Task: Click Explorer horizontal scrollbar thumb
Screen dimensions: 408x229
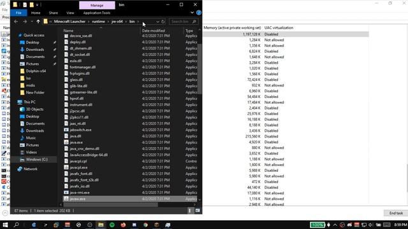Action: point(110,205)
